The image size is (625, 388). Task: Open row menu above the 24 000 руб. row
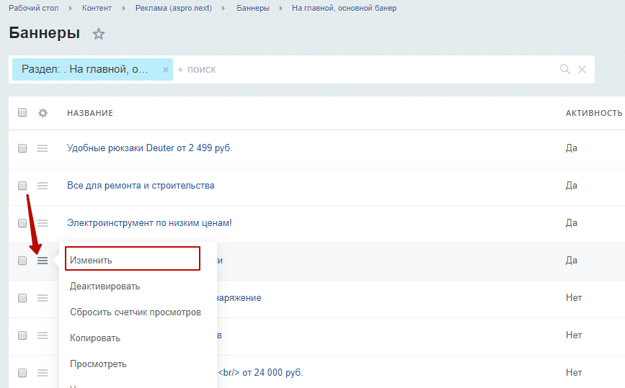(x=43, y=335)
